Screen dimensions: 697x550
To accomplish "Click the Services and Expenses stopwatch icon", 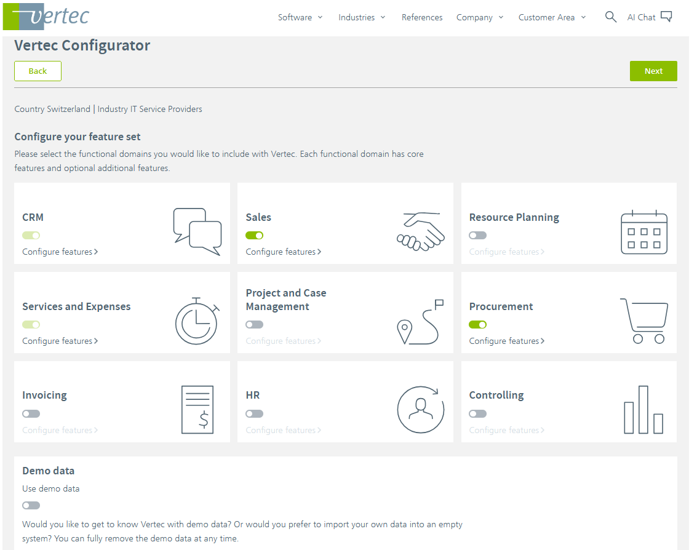I will [x=197, y=321].
